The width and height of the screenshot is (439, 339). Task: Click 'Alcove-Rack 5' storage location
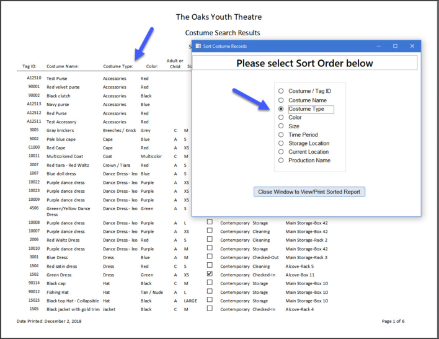pos(299,266)
